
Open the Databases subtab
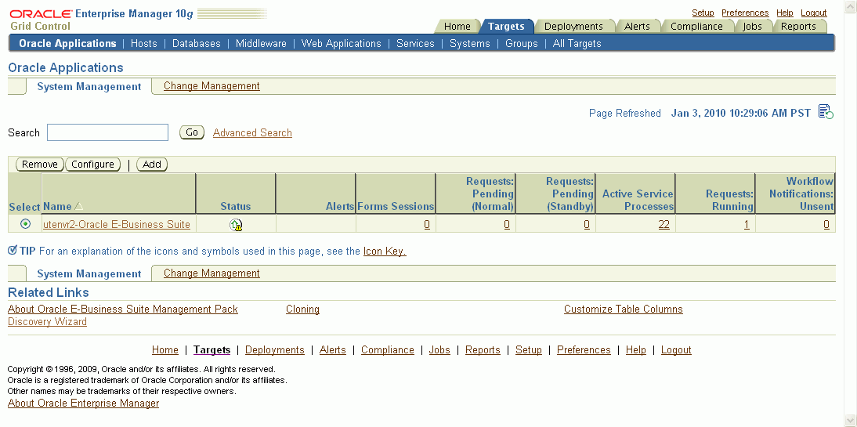click(196, 43)
